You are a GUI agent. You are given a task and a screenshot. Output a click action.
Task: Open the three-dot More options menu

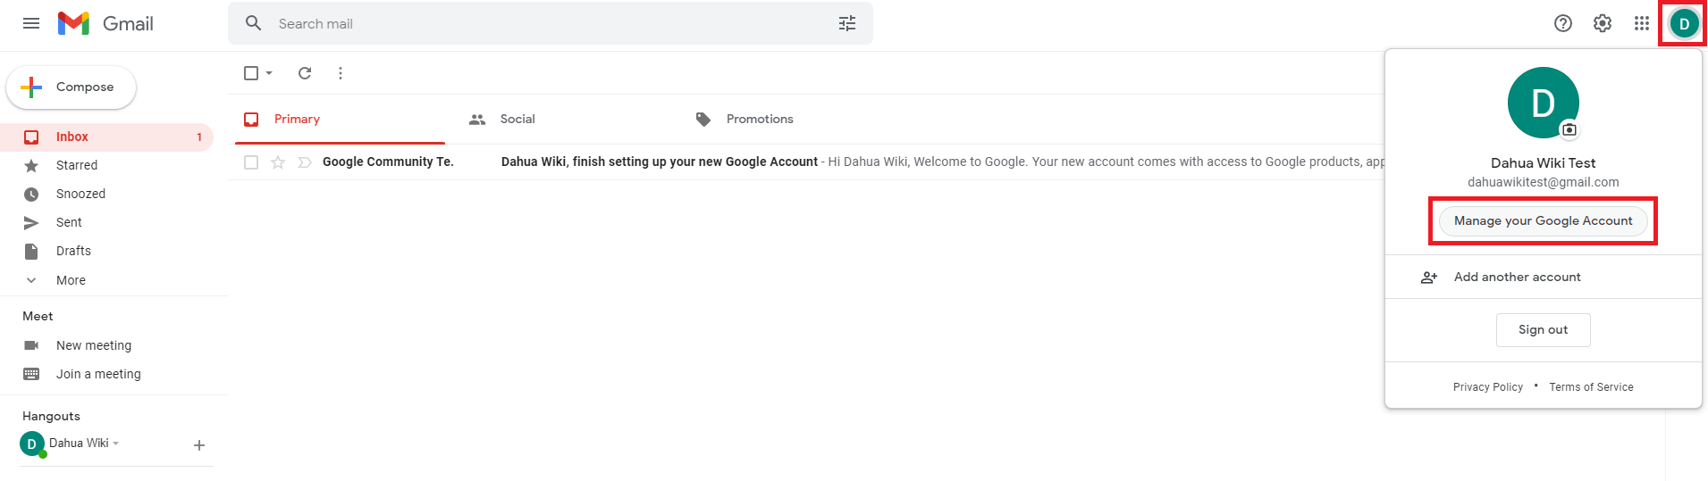coord(341,73)
